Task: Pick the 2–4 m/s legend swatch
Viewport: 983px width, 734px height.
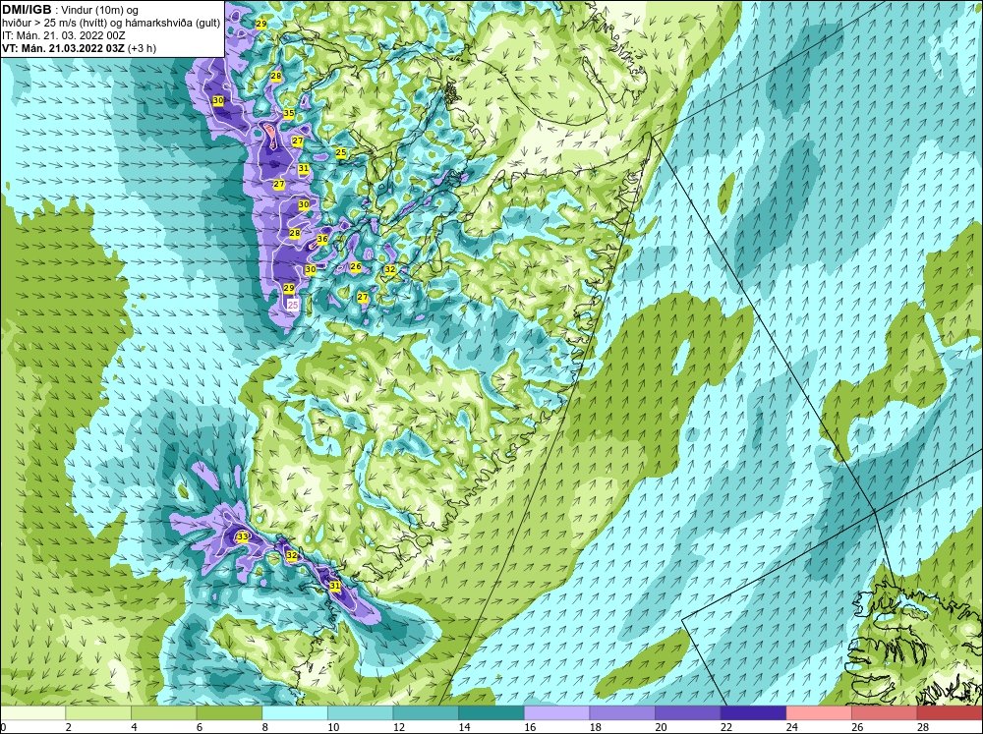Action: (97, 712)
